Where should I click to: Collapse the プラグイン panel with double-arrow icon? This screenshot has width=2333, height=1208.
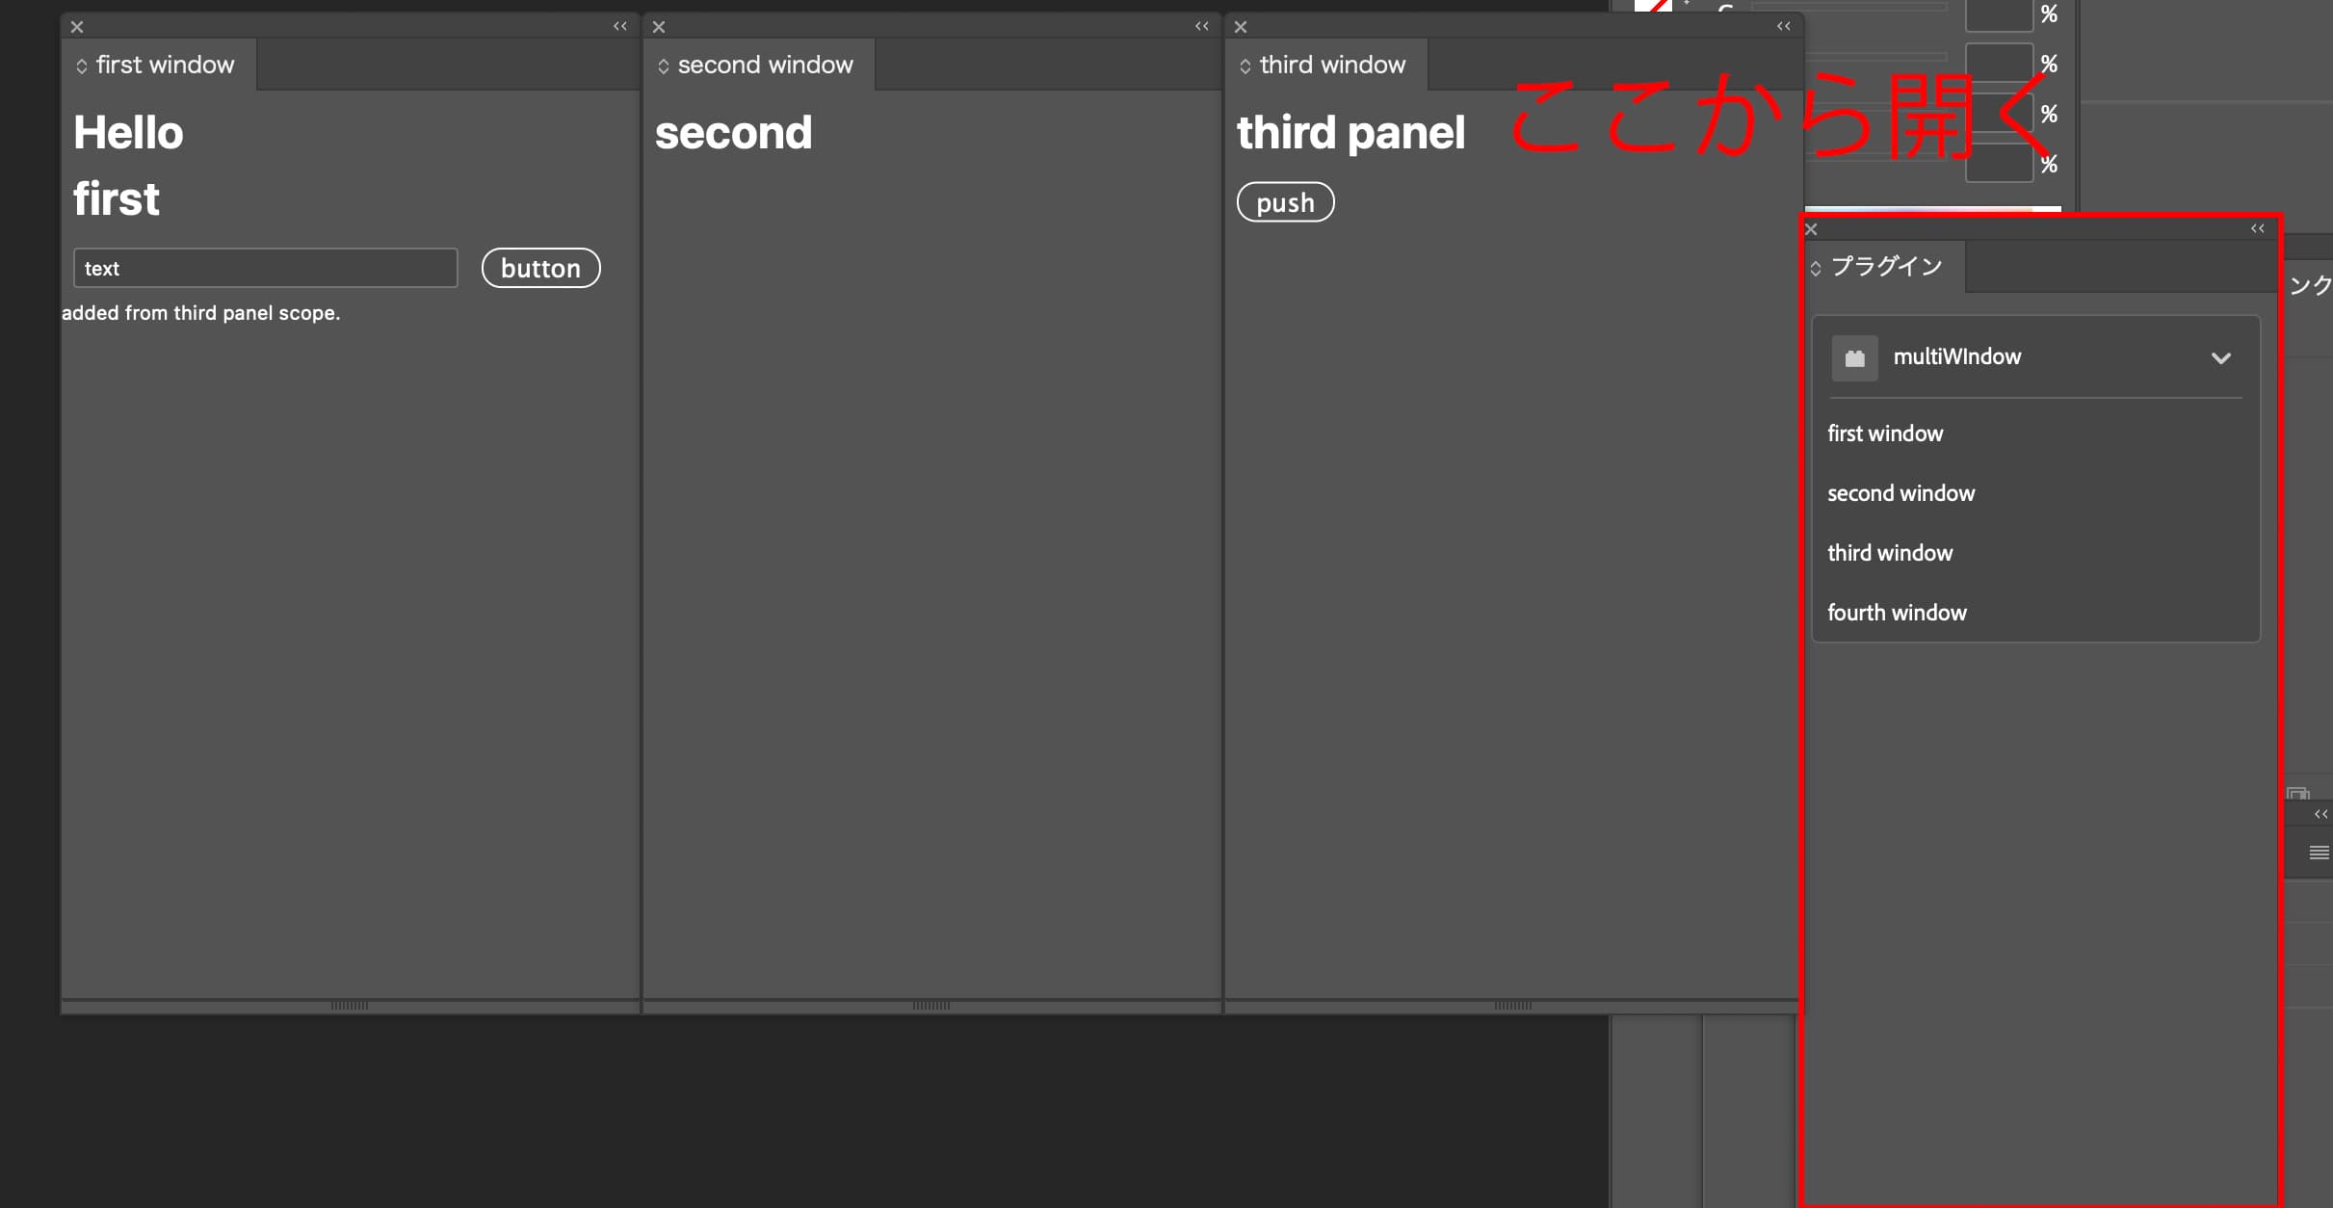click(2258, 228)
